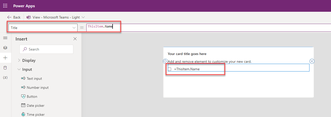Select the Insert plus icon in left rail
Viewport: 331px width, 117px height.
(5, 58)
